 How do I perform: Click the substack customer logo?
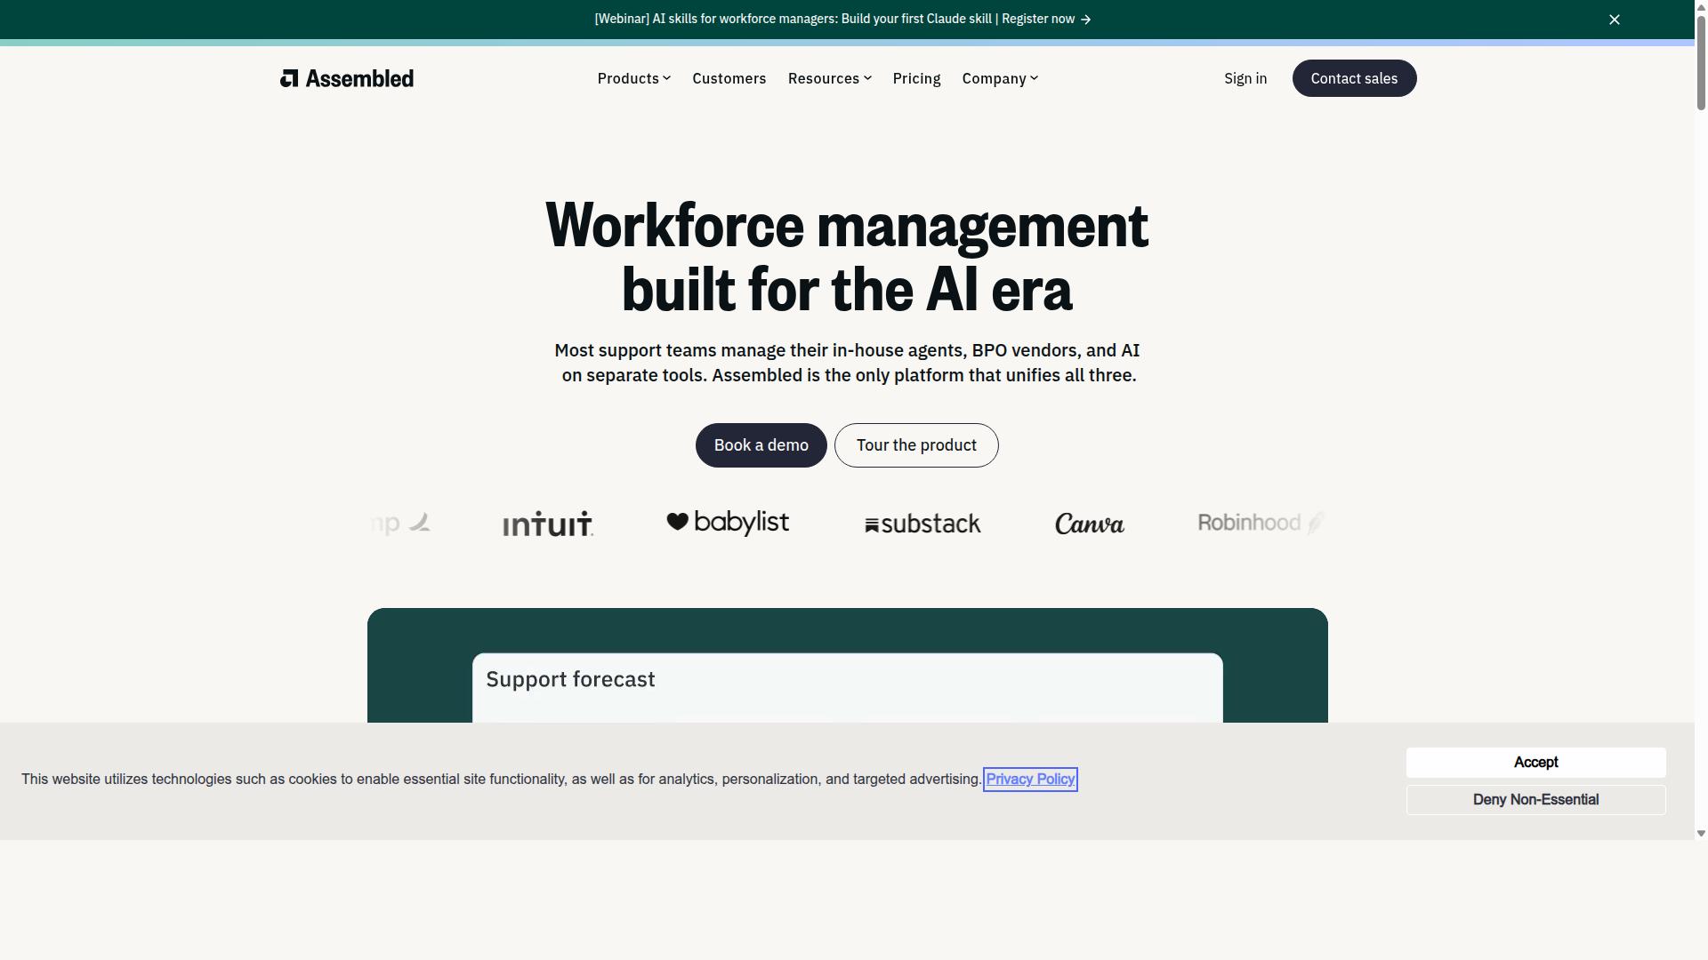922,524
